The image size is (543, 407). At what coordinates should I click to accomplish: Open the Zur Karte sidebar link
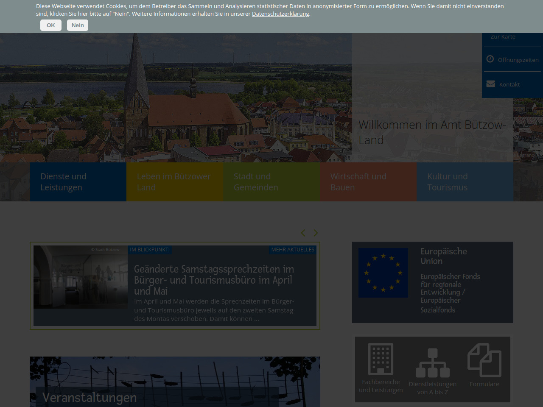click(x=503, y=37)
